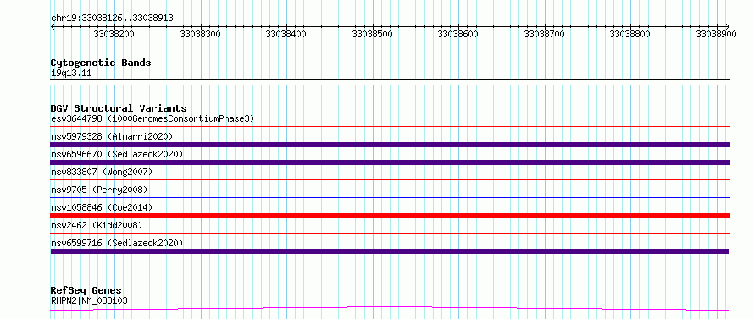
Task: Click the 19q13.11 band label
Action: coord(71,74)
